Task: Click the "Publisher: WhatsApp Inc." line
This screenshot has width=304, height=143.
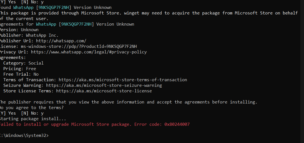Action: pyautogui.click(x=29, y=35)
